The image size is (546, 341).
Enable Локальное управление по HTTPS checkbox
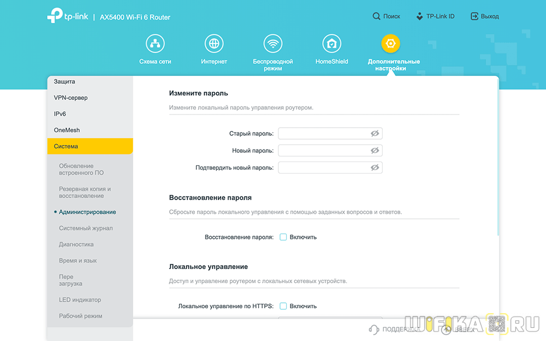(x=283, y=306)
